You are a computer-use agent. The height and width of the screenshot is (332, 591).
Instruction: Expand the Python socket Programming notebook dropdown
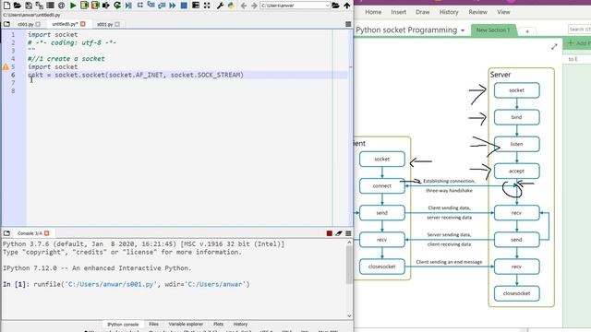tap(463, 30)
